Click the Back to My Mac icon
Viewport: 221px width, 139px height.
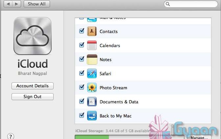pyautogui.click(x=92, y=116)
